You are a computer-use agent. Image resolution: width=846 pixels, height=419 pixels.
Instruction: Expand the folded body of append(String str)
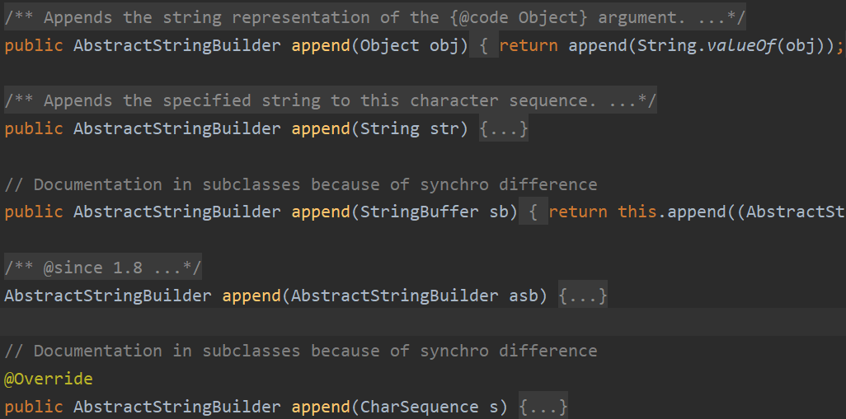tap(503, 129)
